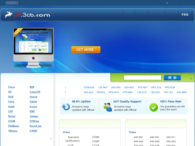Open exam 000-560 link
195x146 pixels.
116,88
